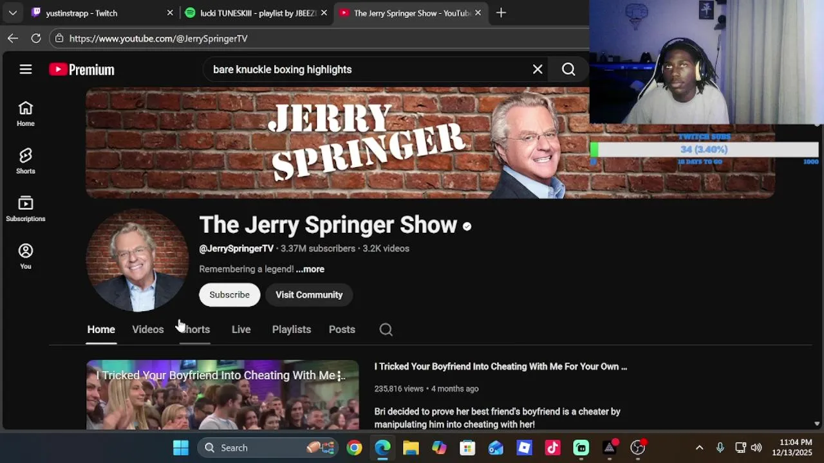Clear the YouTube search query
The height and width of the screenshot is (463, 824).
pyautogui.click(x=538, y=69)
